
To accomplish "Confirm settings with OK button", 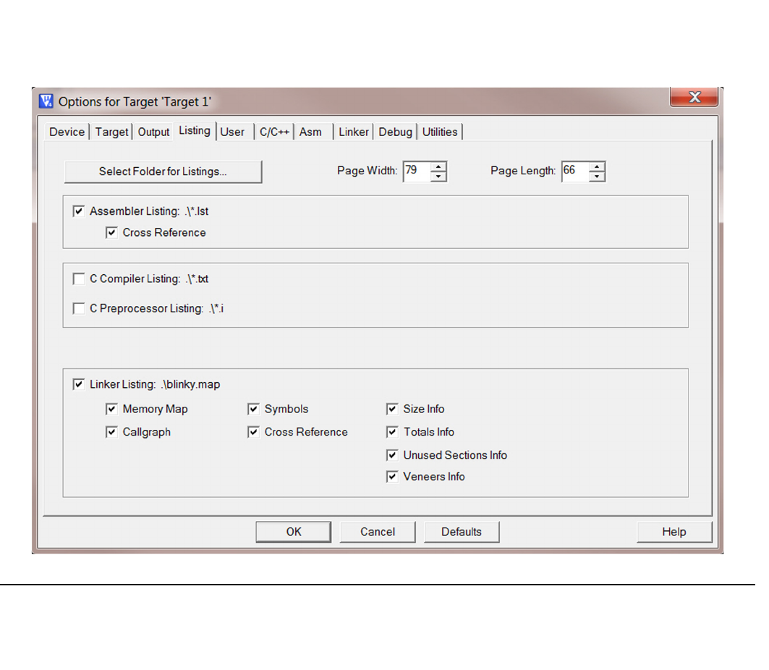I will 293,533.
